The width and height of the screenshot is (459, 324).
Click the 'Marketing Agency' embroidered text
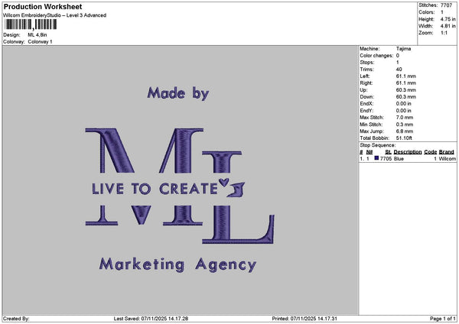(177, 265)
